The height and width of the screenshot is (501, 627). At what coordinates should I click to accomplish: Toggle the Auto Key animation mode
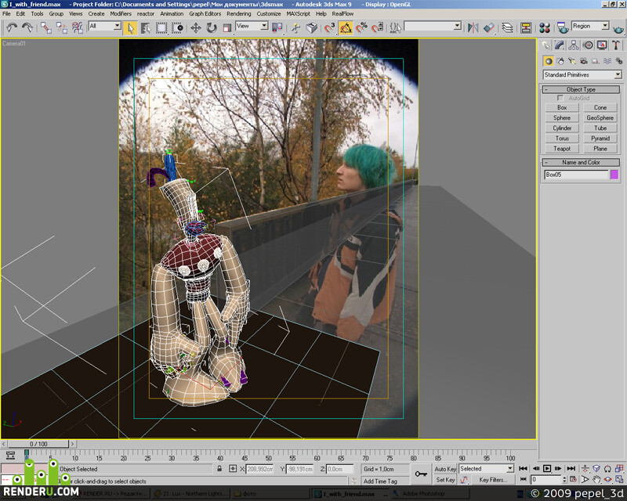coord(445,469)
